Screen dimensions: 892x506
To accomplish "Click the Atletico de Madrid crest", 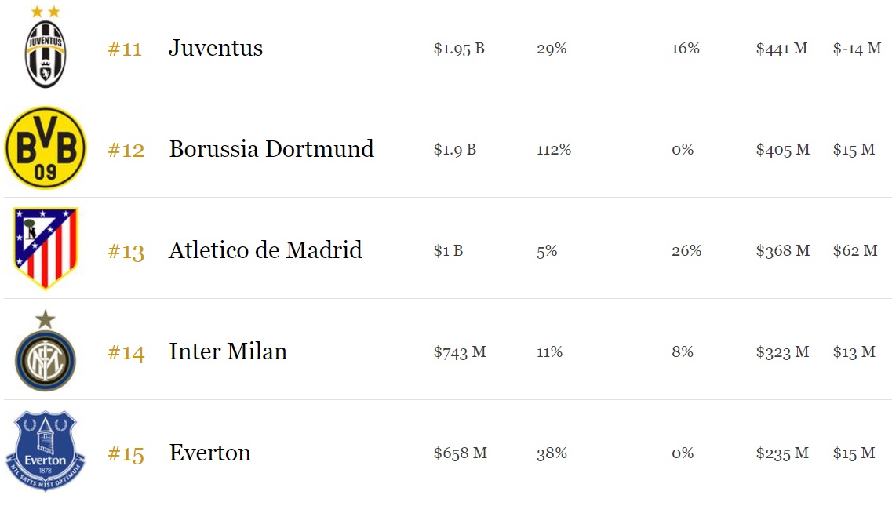I will point(46,249).
